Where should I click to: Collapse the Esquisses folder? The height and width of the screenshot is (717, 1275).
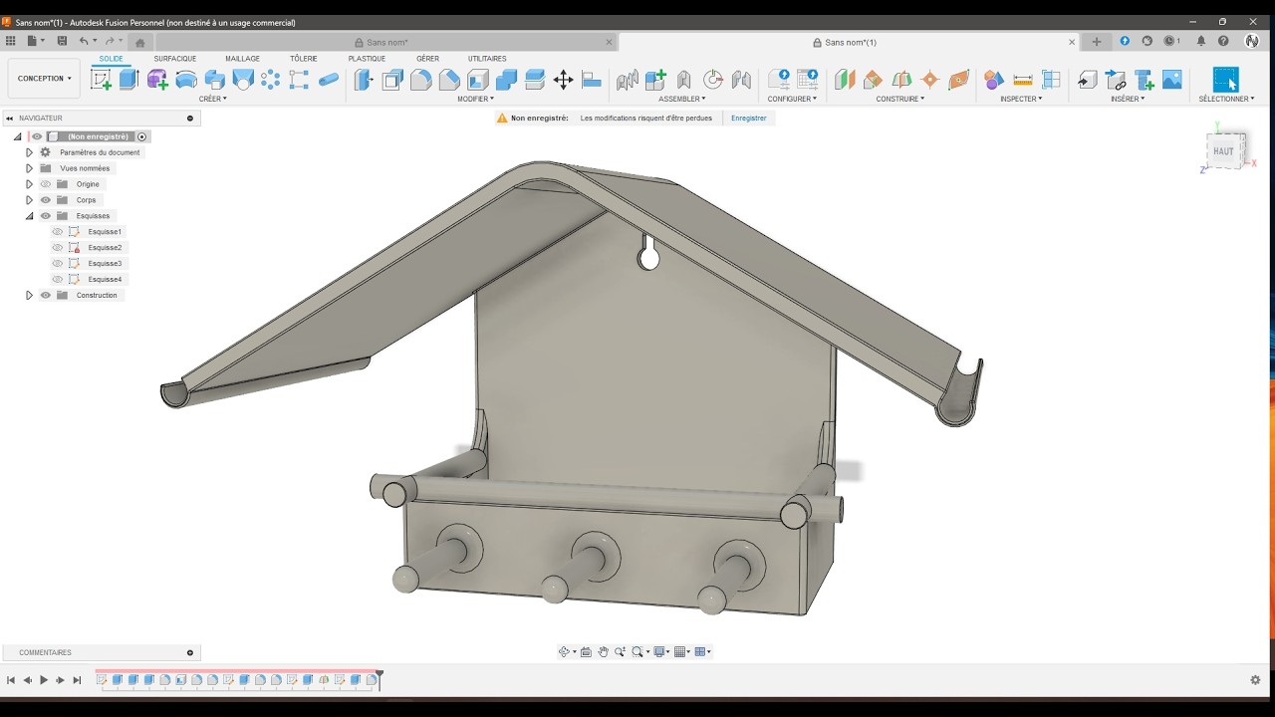(x=29, y=216)
